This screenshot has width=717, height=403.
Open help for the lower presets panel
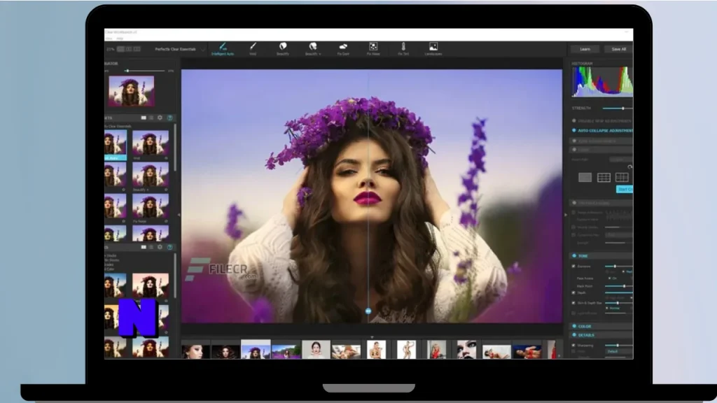pyautogui.click(x=169, y=247)
